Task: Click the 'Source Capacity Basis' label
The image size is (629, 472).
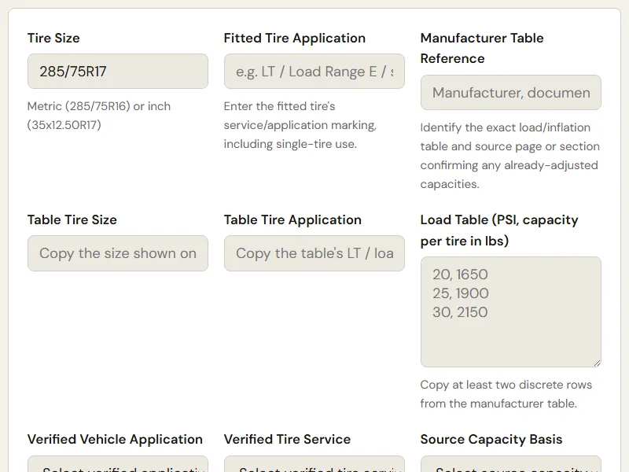Action: point(491,439)
